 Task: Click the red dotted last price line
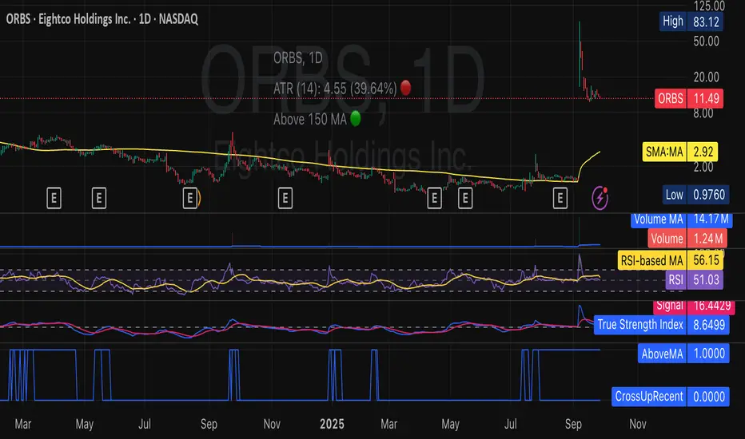tap(327, 98)
